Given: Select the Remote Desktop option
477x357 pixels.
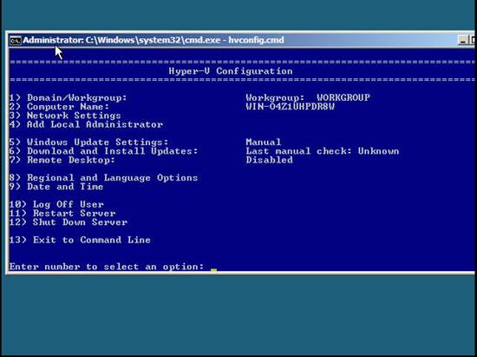Looking at the screenshot, I should pyautogui.click(x=62, y=160).
